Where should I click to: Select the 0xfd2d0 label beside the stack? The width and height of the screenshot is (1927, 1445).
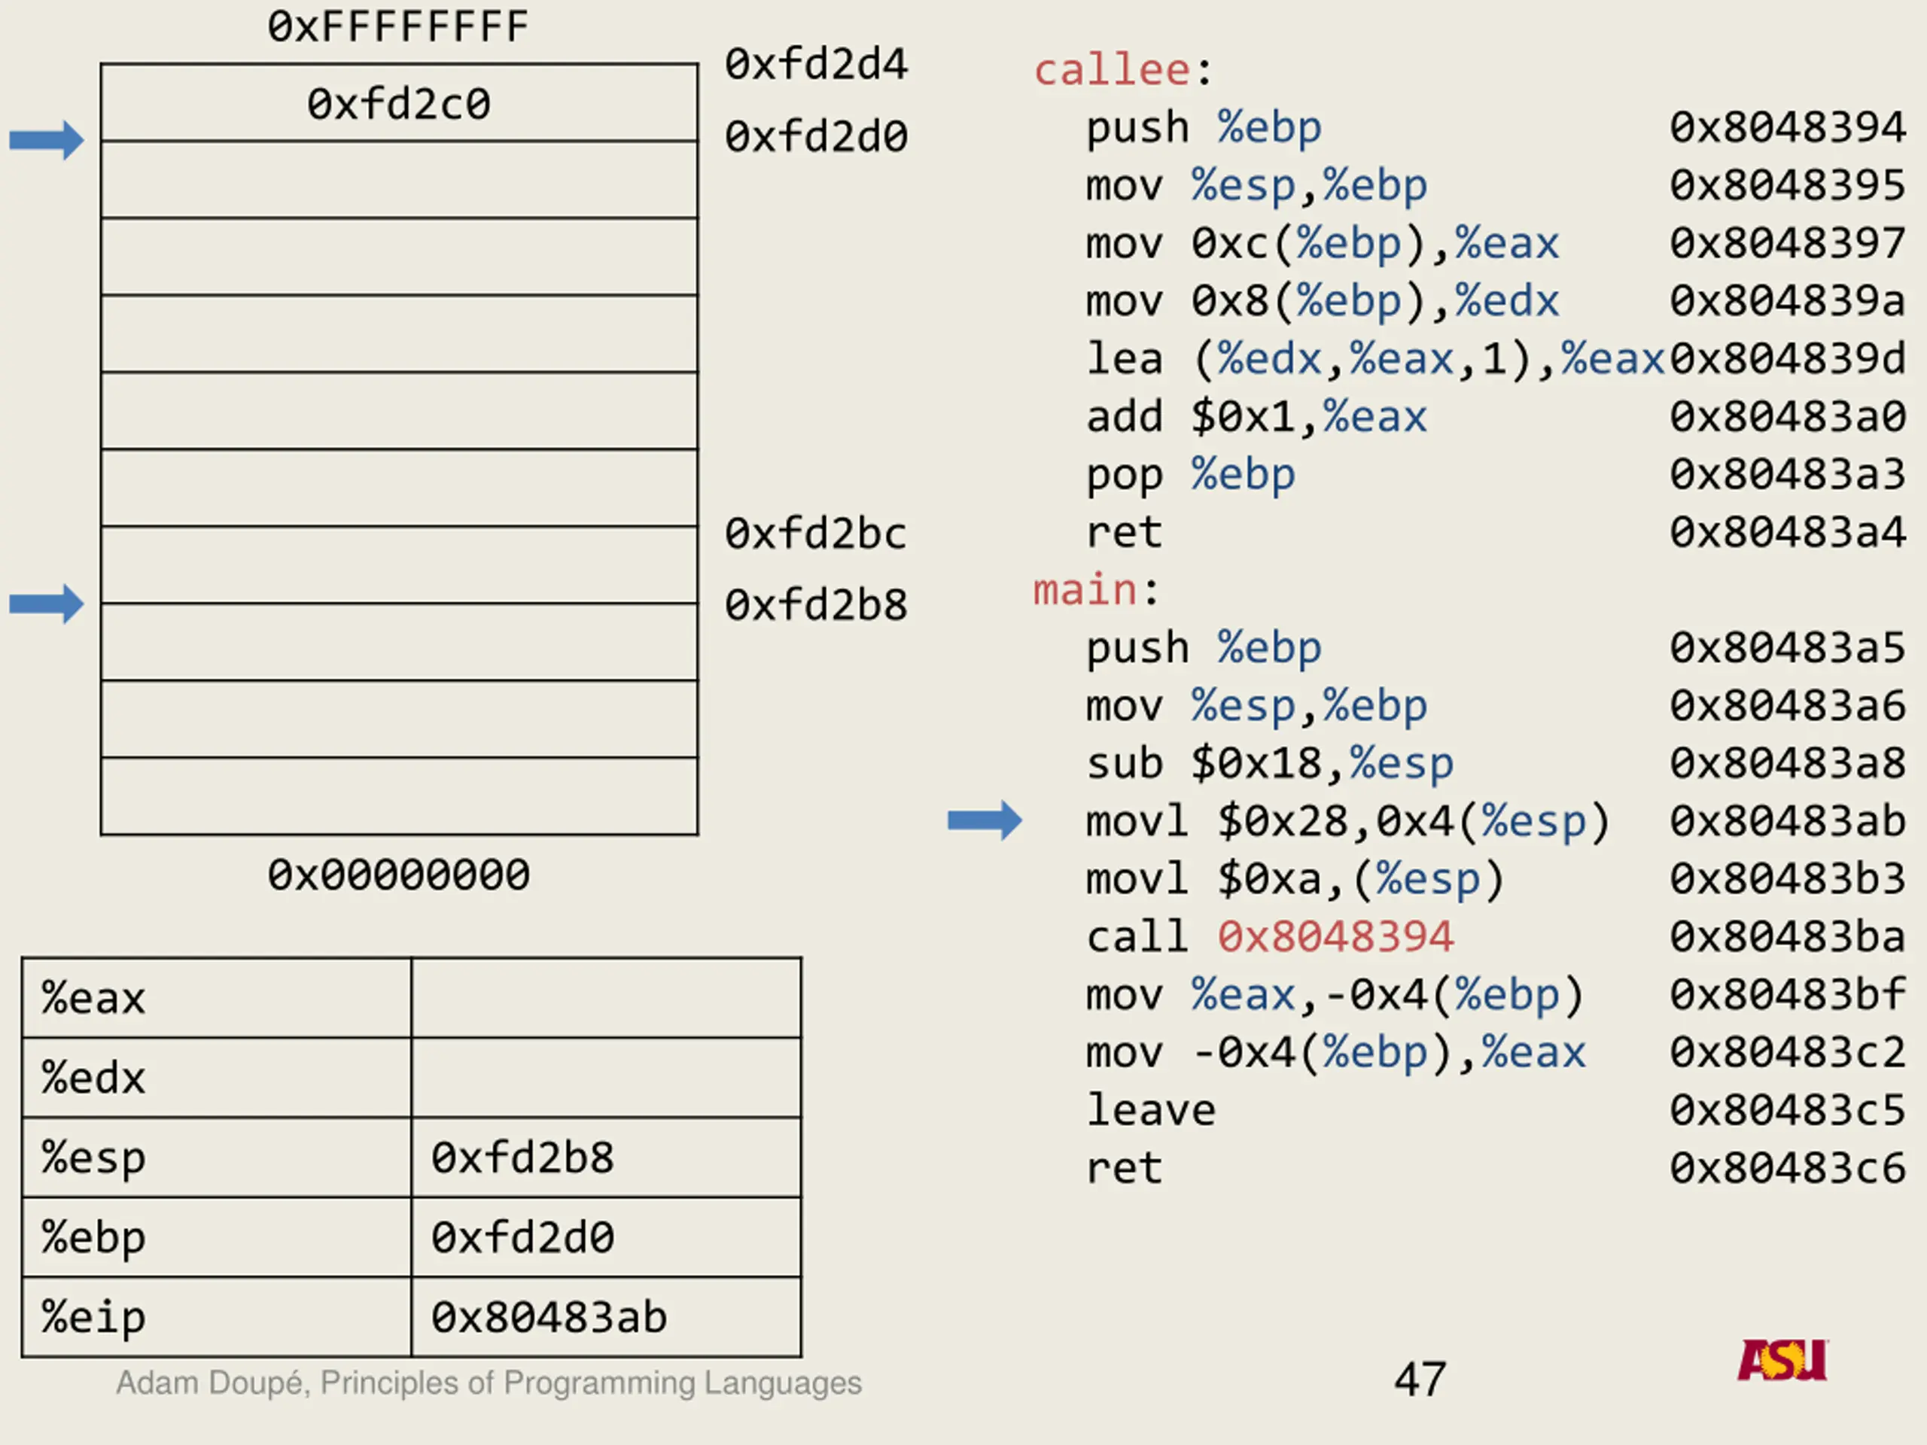pos(816,137)
